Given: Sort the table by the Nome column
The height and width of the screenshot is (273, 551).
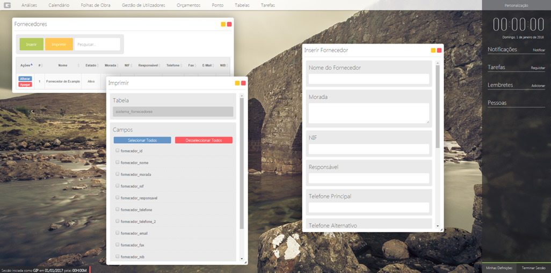Looking at the screenshot, I should click(x=63, y=65).
